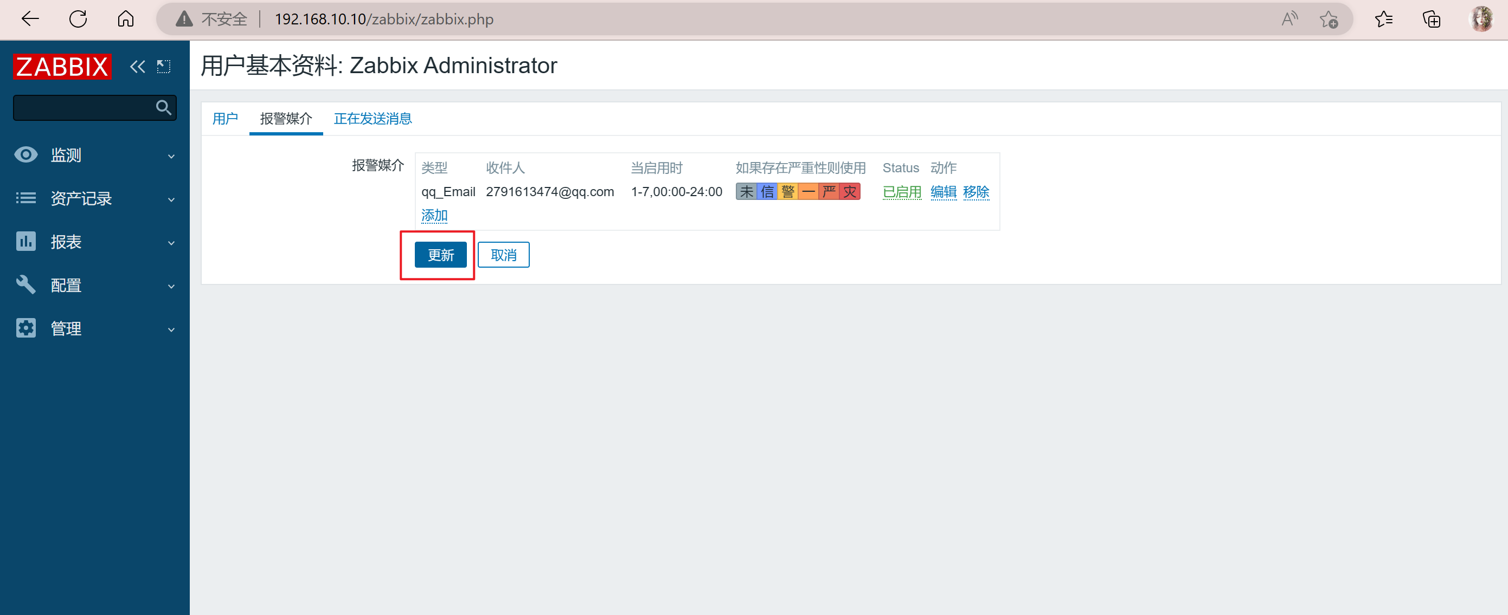Image resolution: width=1508 pixels, height=615 pixels.
Task: Click the 不安全 security label
Action: (225, 20)
